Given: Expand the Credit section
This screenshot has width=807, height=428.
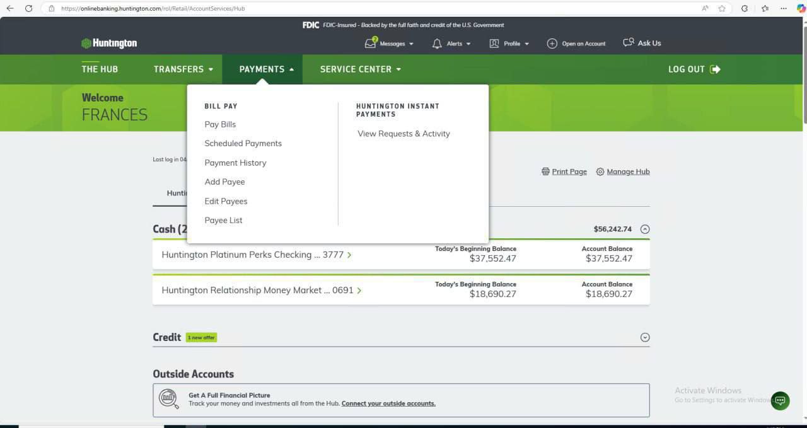Looking at the screenshot, I should [x=645, y=337].
